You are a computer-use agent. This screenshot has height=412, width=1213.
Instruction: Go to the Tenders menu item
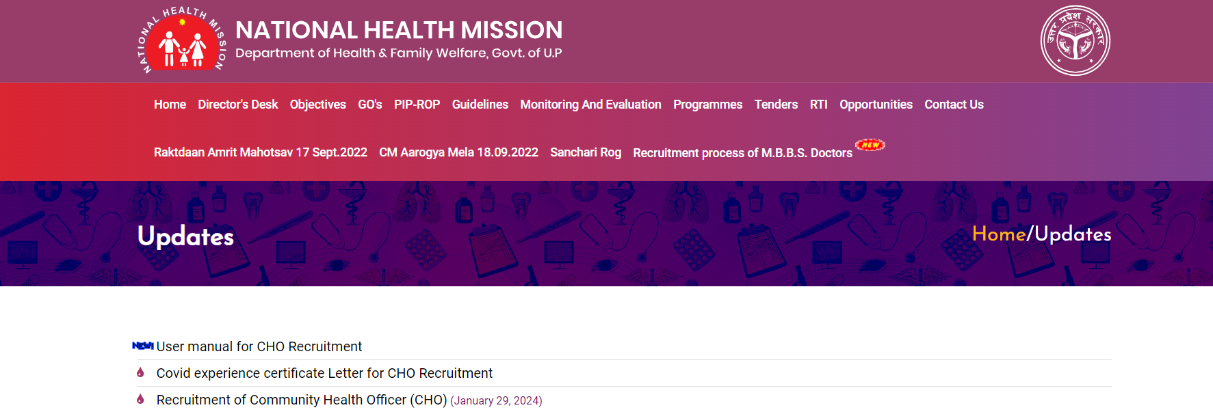776,105
